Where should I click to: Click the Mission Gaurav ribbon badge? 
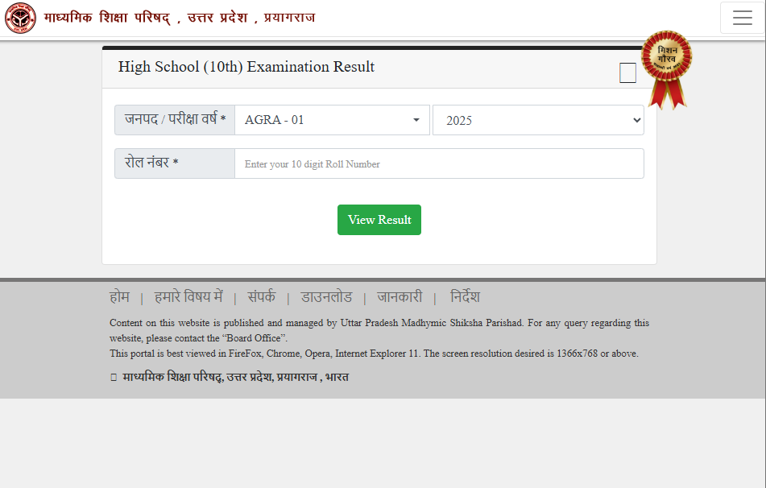click(x=666, y=68)
